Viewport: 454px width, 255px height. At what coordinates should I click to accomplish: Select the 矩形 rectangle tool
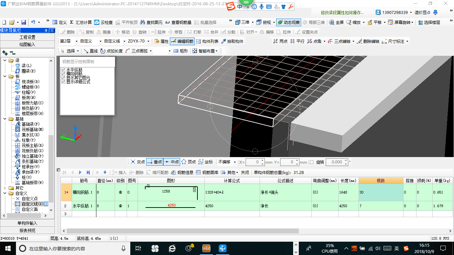(x=181, y=51)
